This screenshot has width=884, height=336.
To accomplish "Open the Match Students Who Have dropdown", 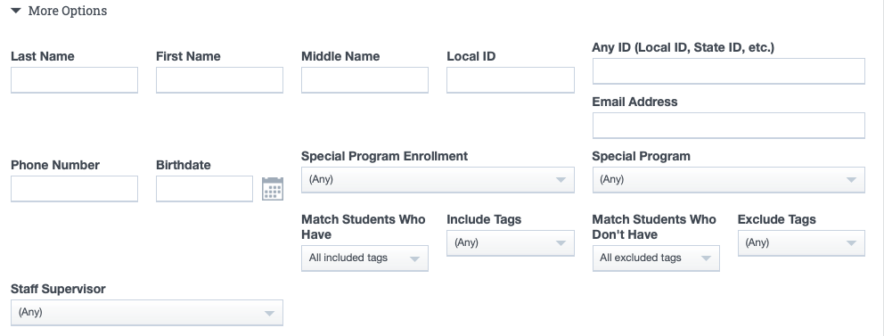I will tap(364, 258).
